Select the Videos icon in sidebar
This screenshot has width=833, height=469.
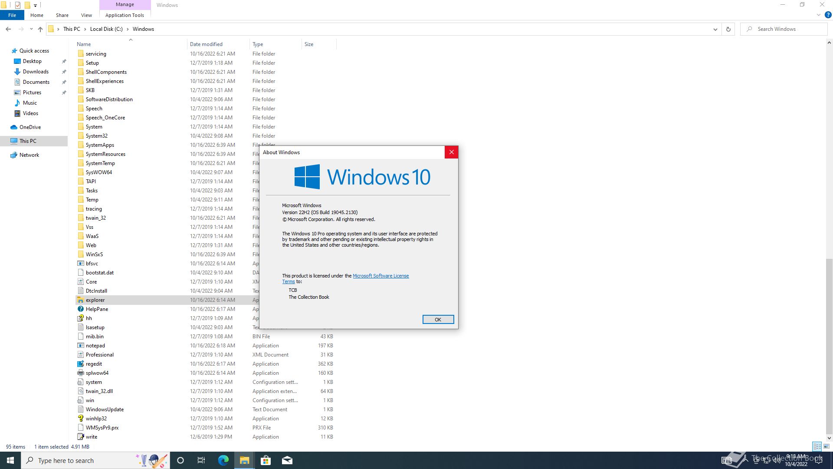coord(17,113)
